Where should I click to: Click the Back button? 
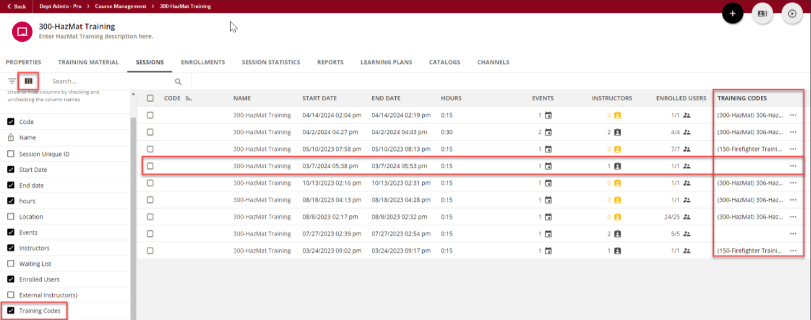tap(17, 6)
